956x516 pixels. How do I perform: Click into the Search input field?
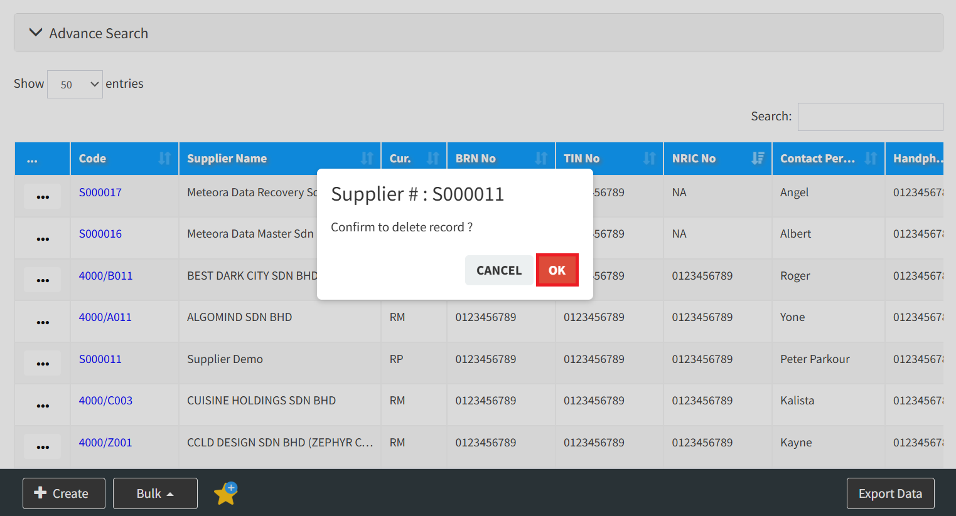(x=869, y=117)
